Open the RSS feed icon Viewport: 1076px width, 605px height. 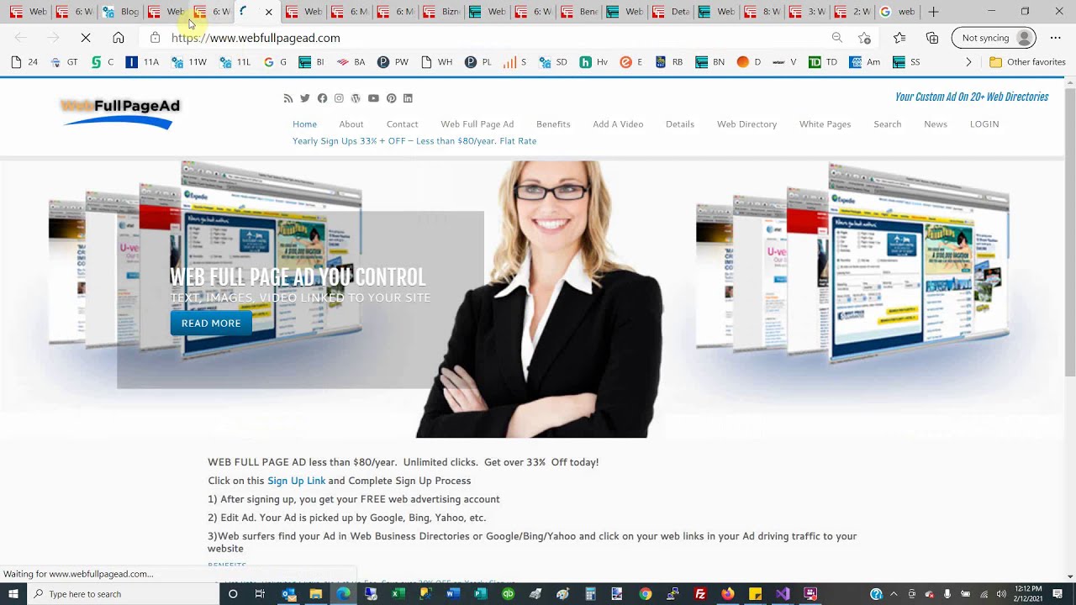(x=288, y=98)
